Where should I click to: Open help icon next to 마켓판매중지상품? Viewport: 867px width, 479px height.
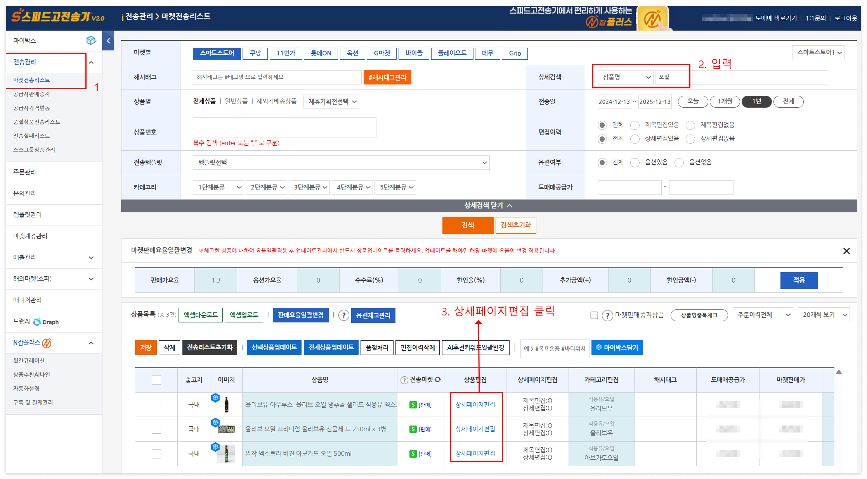(607, 315)
